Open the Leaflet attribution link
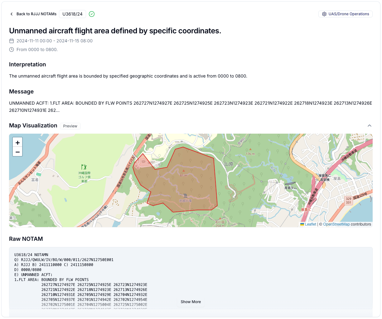This screenshot has height=319, width=382. tap(310, 224)
